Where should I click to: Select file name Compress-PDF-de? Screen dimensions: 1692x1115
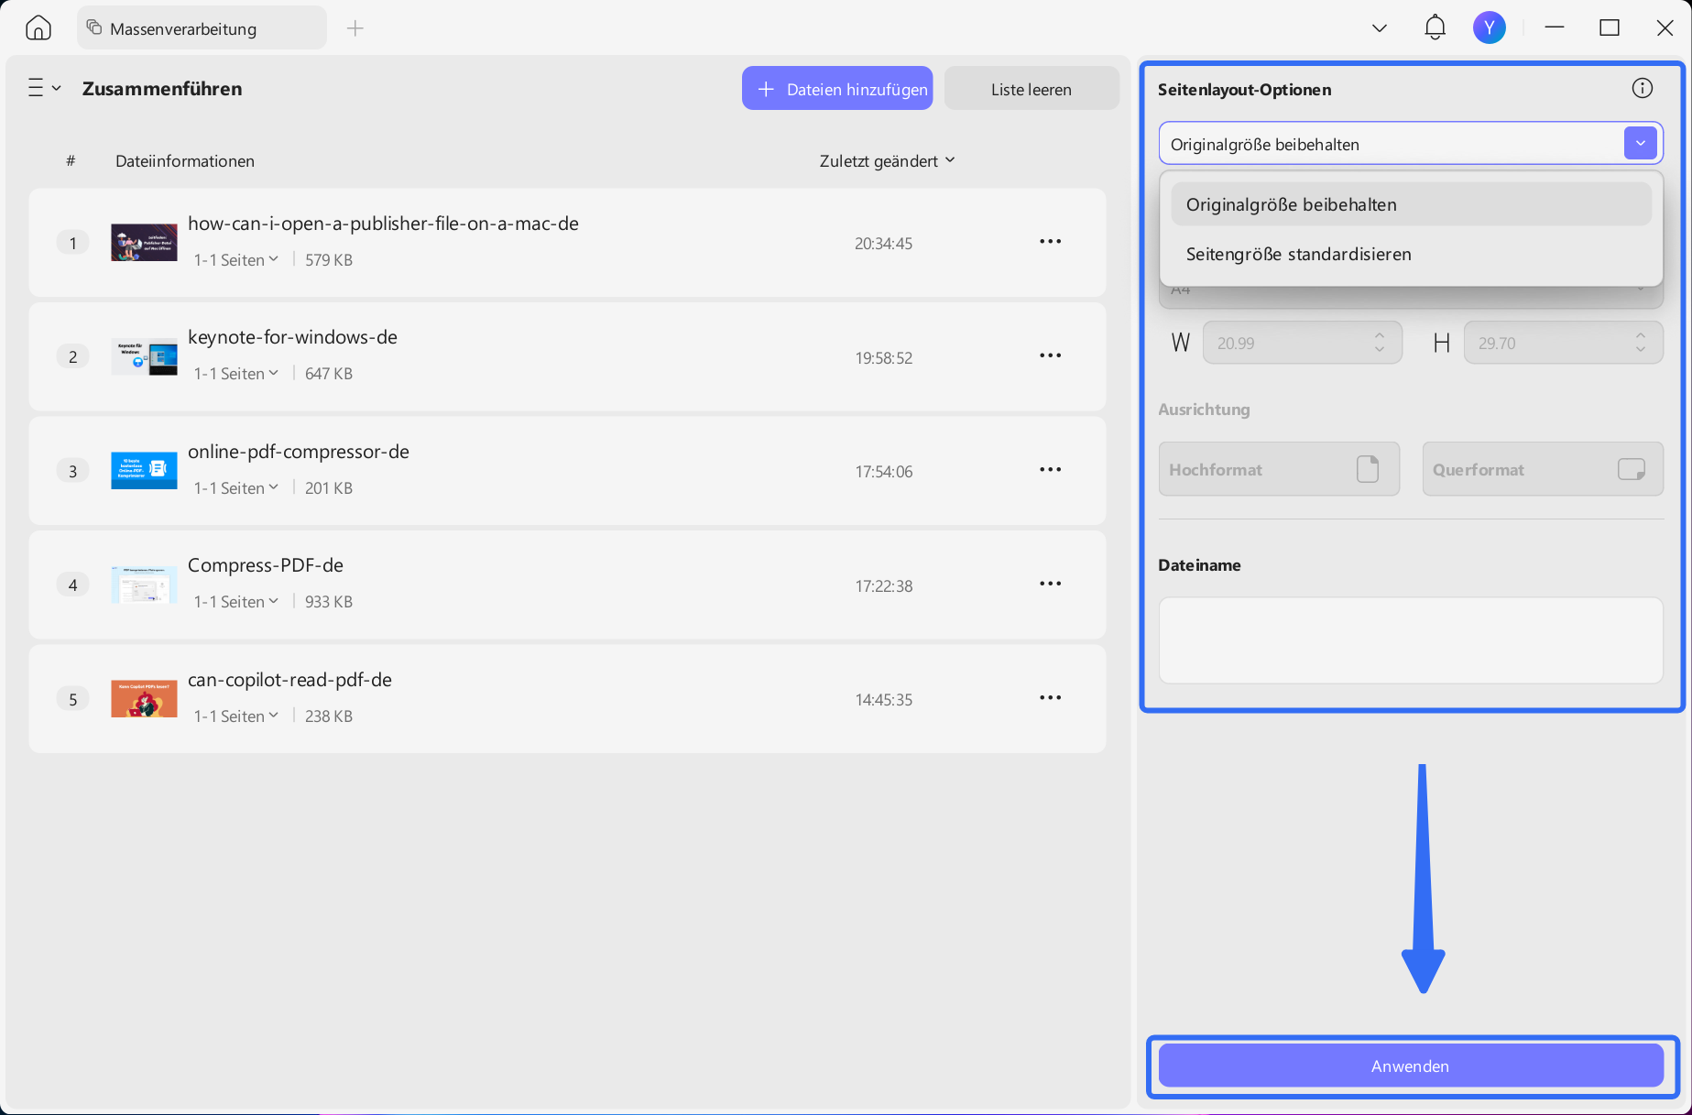266,565
